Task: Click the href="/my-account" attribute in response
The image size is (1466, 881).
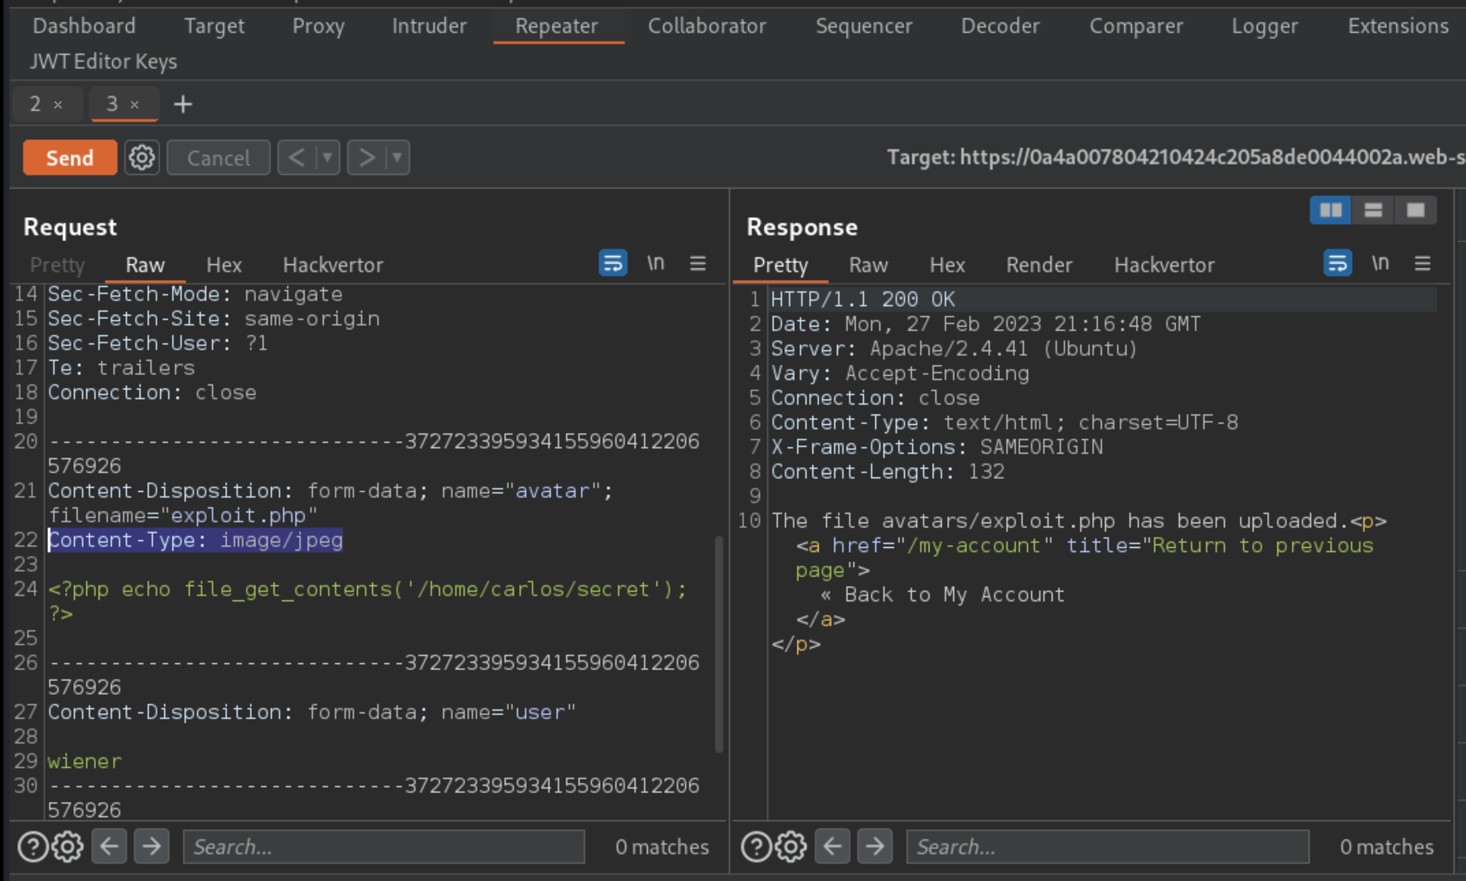Action: [x=942, y=545]
